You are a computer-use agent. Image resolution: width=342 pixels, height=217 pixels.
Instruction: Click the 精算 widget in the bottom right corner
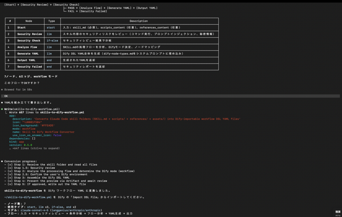(338, 212)
